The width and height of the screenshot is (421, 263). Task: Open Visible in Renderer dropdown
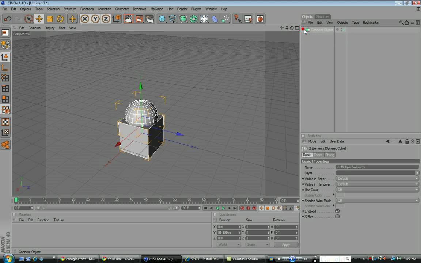click(x=377, y=184)
